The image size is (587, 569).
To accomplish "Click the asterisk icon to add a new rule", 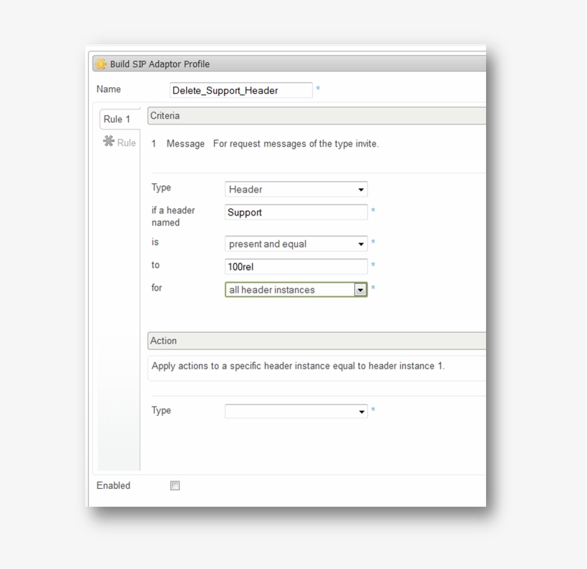I will pyautogui.click(x=109, y=142).
